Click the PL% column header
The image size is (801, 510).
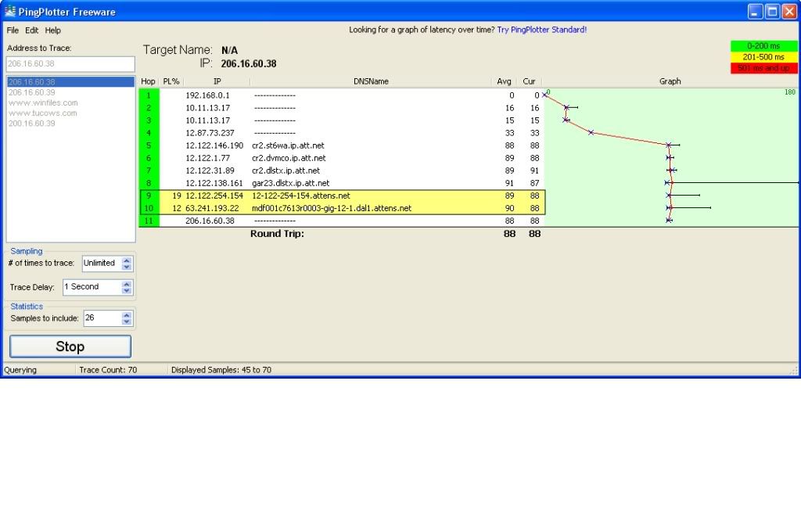[171, 81]
